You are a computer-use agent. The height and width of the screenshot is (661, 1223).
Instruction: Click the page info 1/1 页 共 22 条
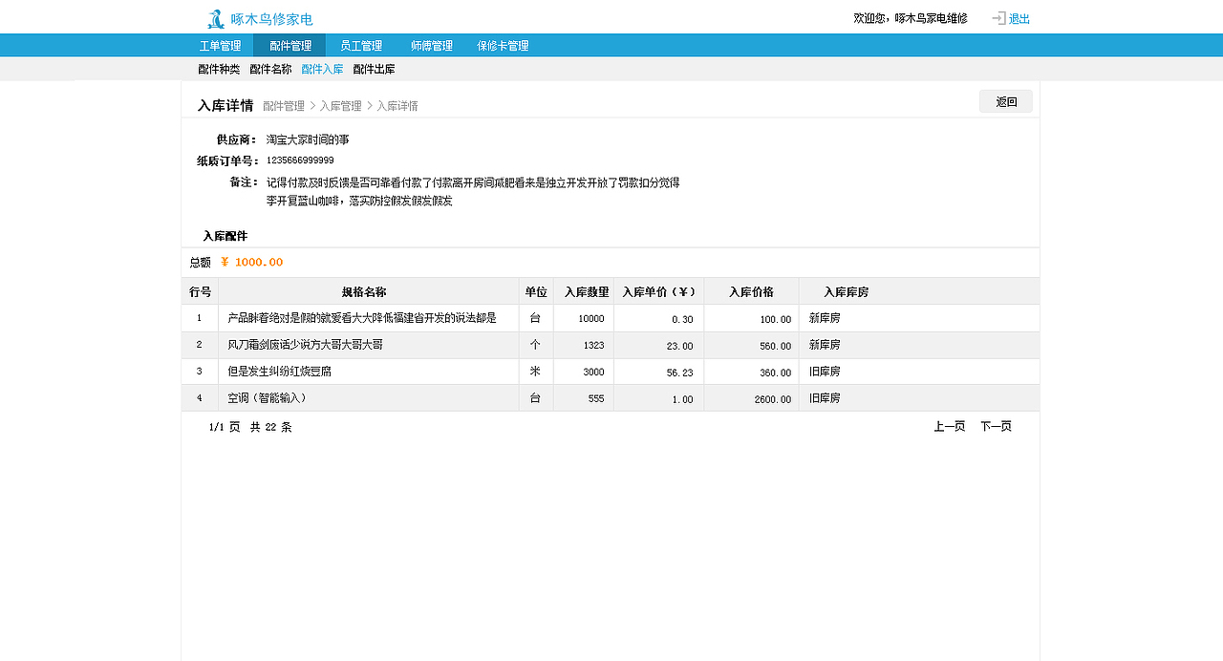click(x=250, y=427)
